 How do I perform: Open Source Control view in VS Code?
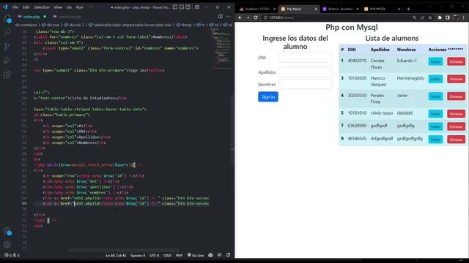pos(7,46)
